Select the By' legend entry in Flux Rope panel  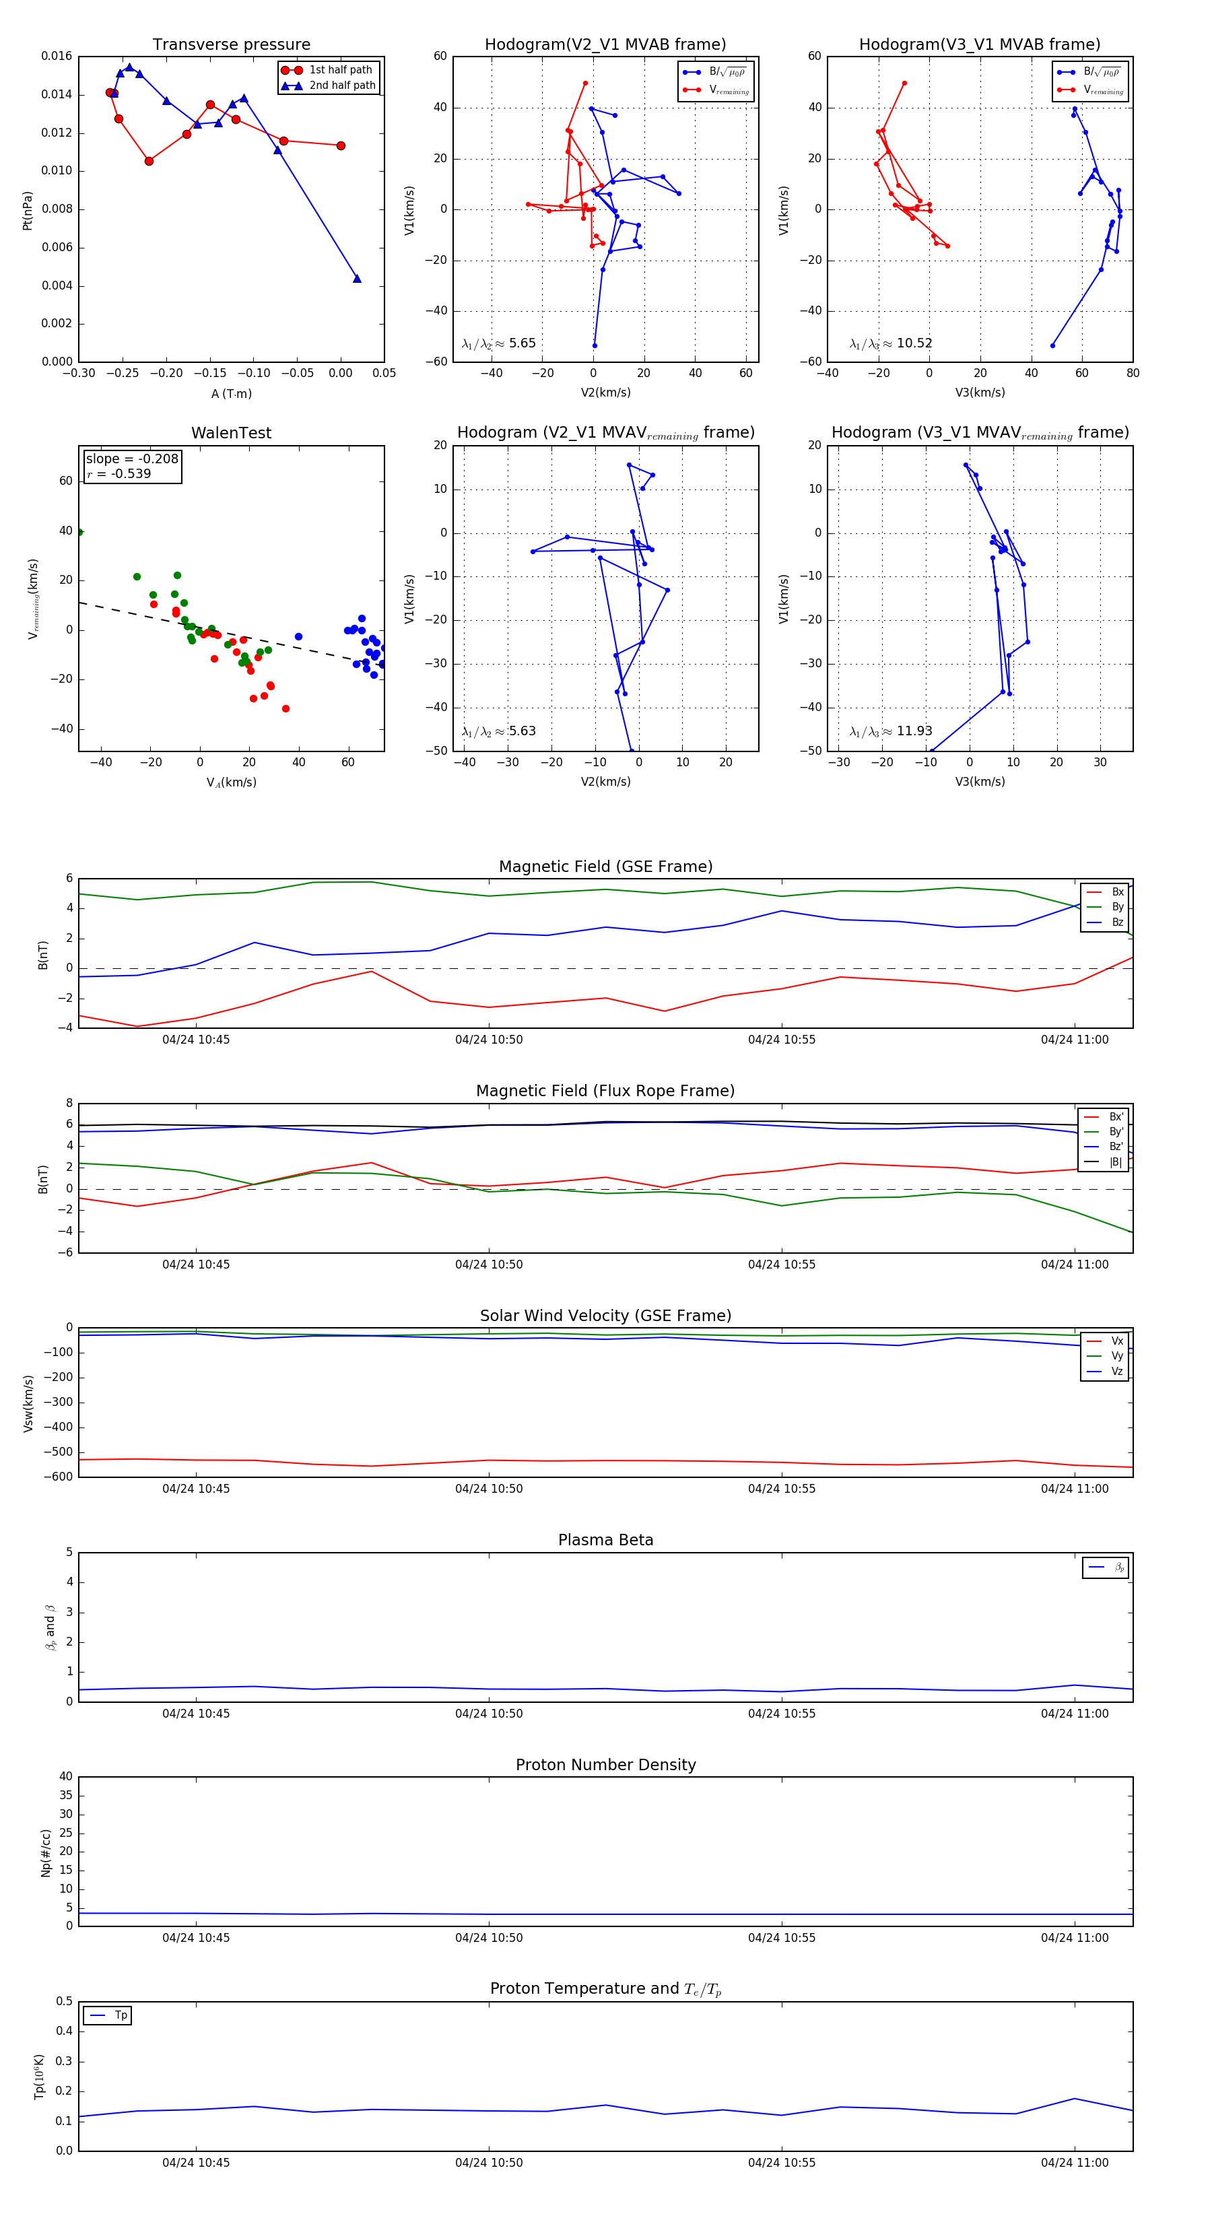(x=1104, y=1132)
